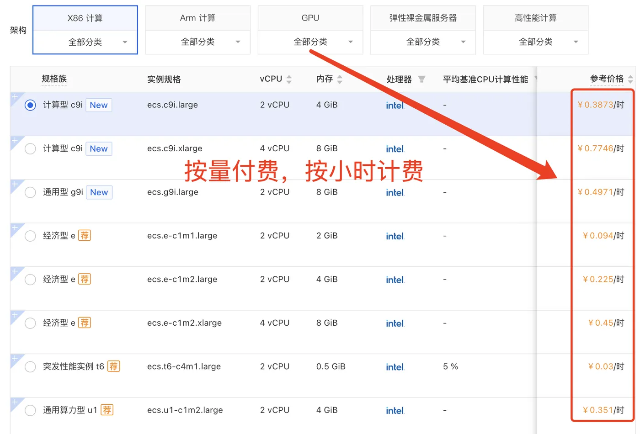Open the 处理器 column filter funnel

(421, 79)
